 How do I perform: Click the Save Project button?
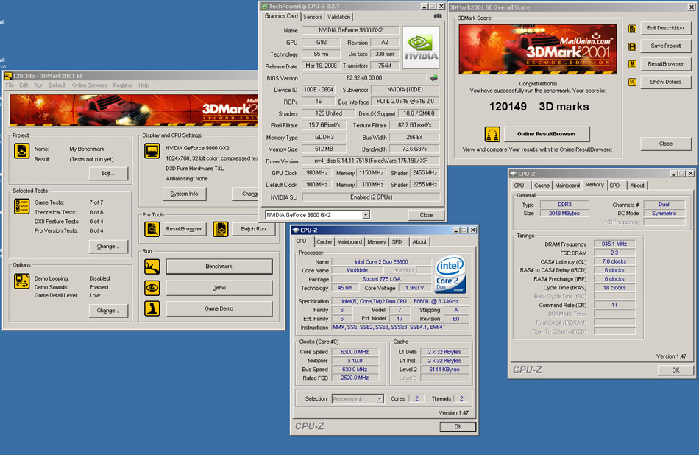pos(666,46)
